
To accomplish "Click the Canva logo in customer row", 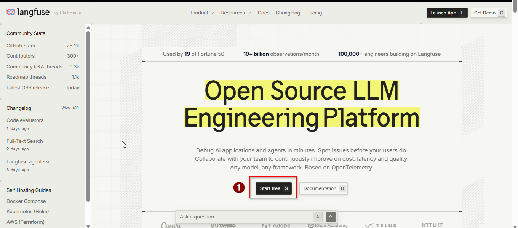I will click(171, 225).
